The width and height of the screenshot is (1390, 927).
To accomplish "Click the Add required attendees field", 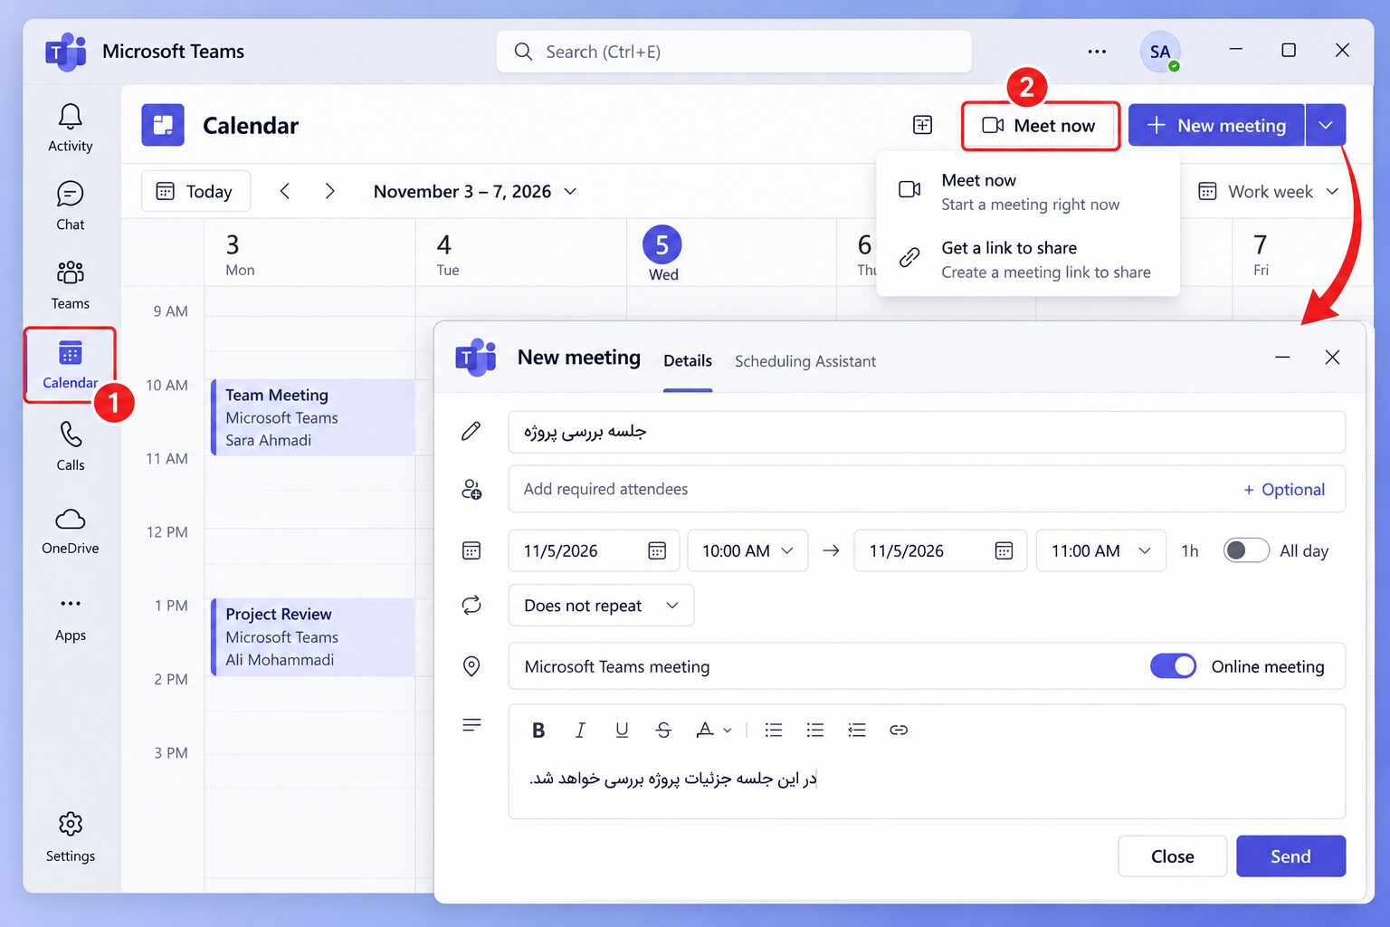I will [927, 489].
